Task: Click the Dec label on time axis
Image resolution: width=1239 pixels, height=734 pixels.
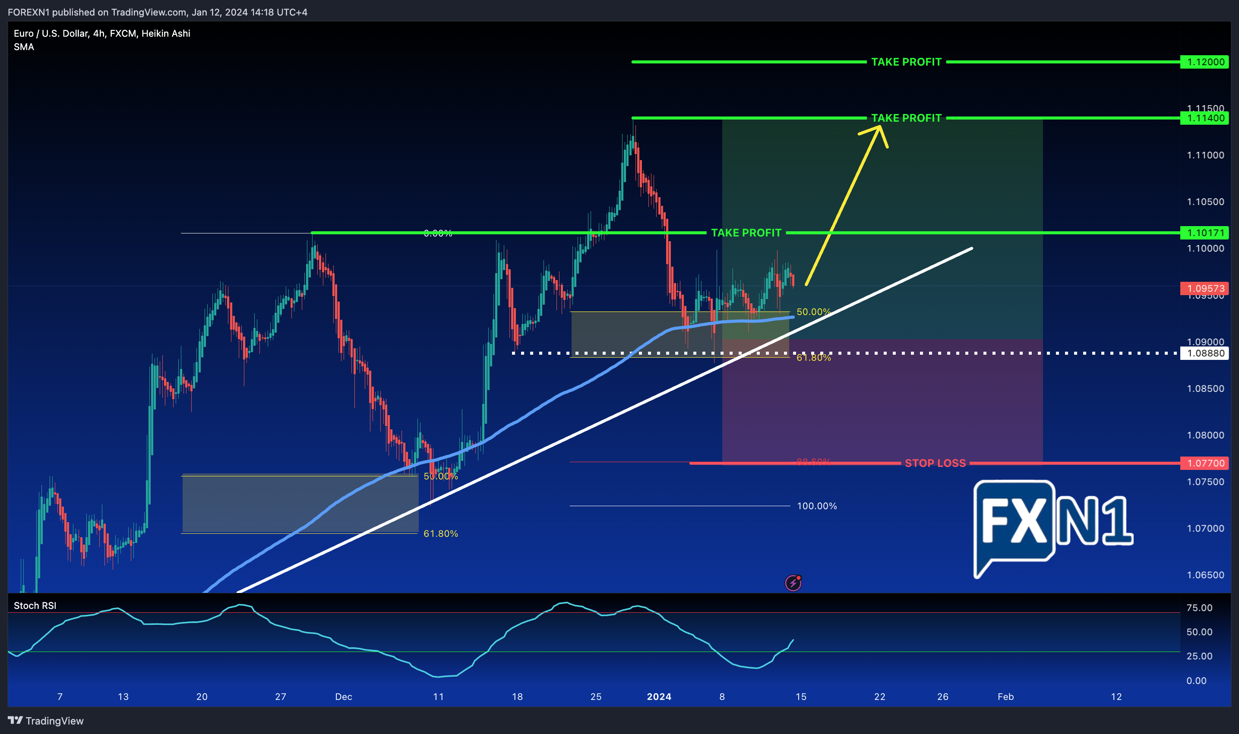Action: pyautogui.click(x=343, y=696)
